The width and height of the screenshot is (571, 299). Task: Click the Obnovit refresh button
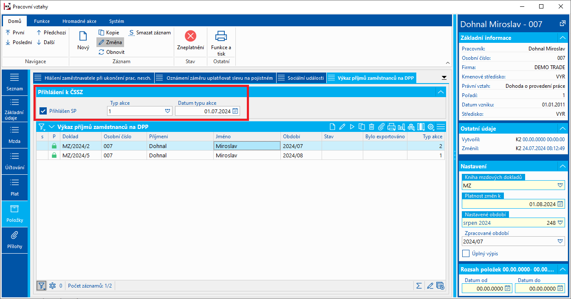[111, 52]
